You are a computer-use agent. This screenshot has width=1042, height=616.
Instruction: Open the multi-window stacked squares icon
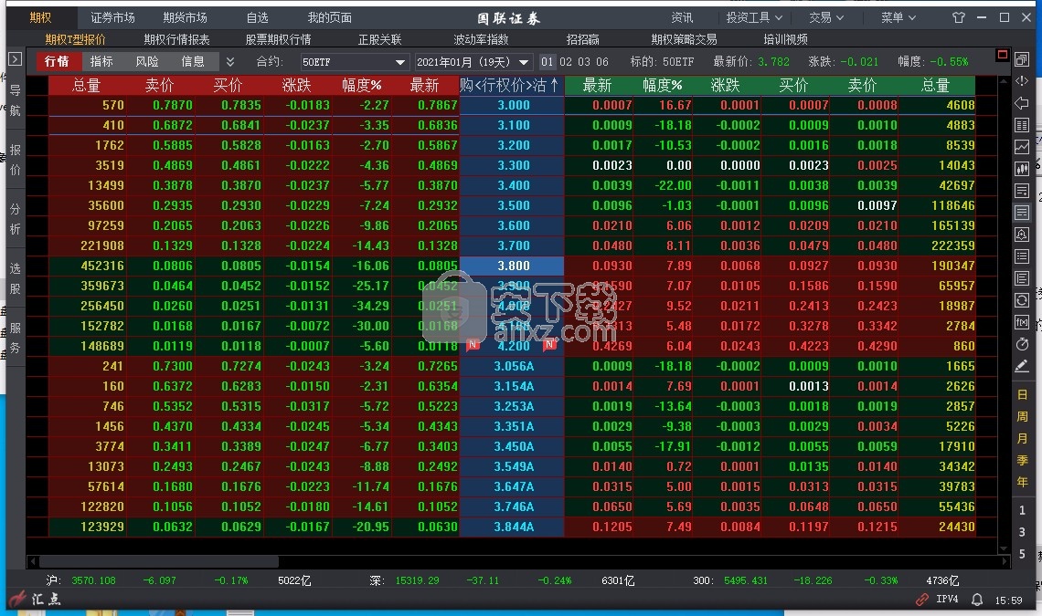click(x=1021, y=59)
